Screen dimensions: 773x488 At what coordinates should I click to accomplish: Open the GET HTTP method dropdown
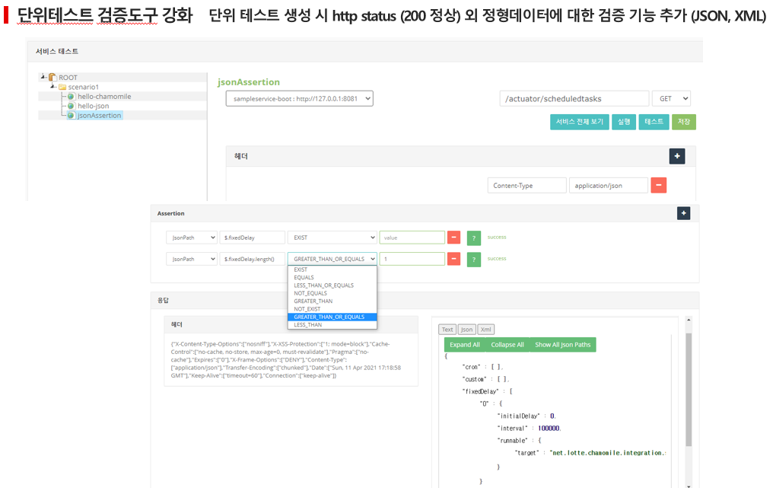[x=671, y=99]
